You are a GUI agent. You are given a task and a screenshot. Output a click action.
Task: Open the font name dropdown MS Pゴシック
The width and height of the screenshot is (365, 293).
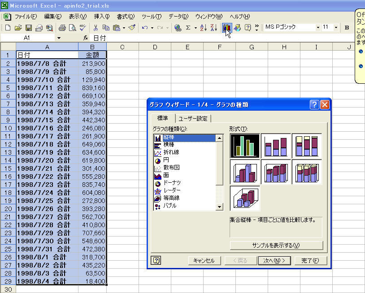pyautogui.click(x=318, y=27)
